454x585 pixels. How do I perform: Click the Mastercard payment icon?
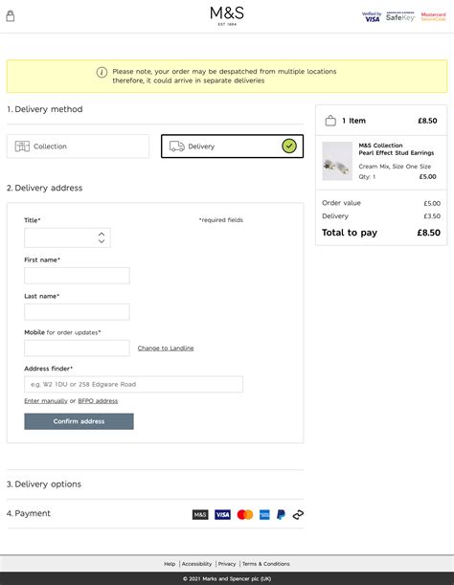click(x=245, y=515)
